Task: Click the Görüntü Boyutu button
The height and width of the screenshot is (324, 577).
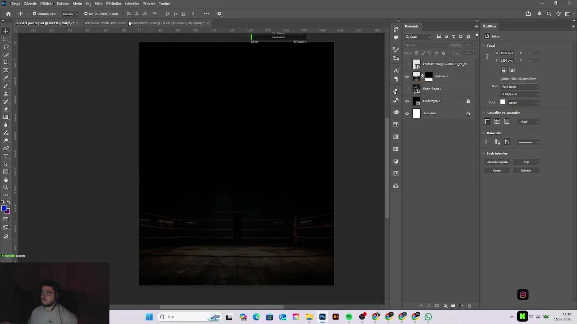Action: (497, 162)
